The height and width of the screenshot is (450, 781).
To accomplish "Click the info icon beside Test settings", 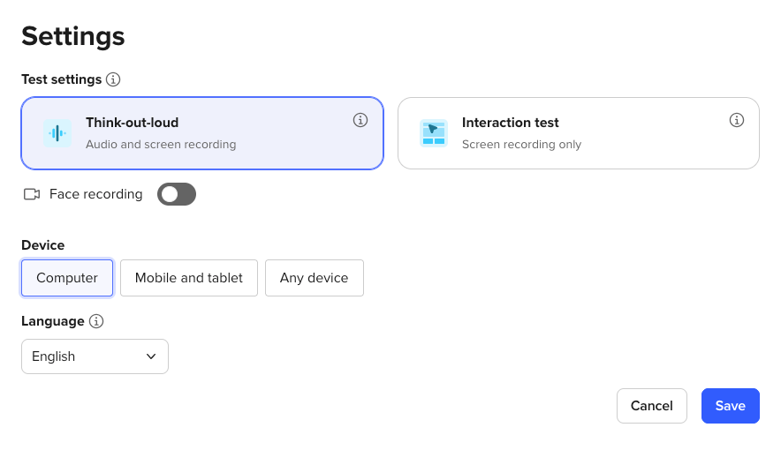I will point(113,79).
